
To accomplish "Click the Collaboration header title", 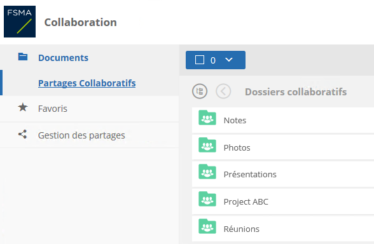I will [81, 22].
